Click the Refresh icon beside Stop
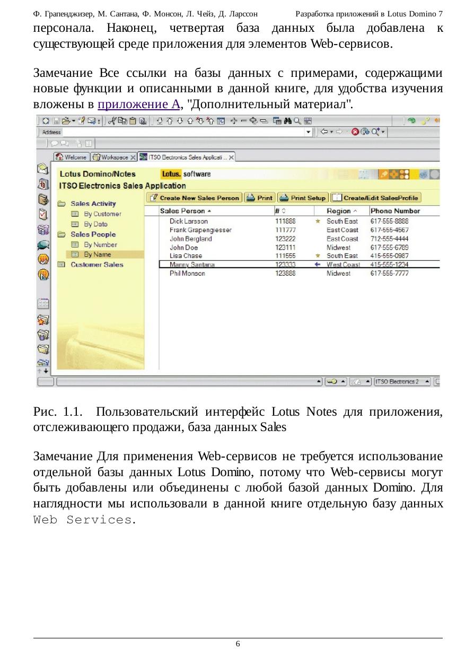Screen dimensions: 465x658 pyautogui.click(x=365, y=132)
